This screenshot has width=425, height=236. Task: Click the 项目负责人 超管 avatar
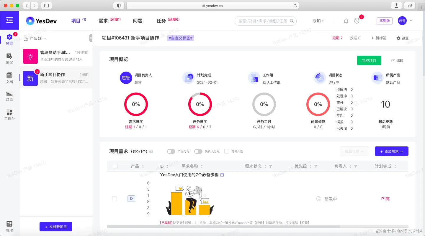tap(126, 78)
